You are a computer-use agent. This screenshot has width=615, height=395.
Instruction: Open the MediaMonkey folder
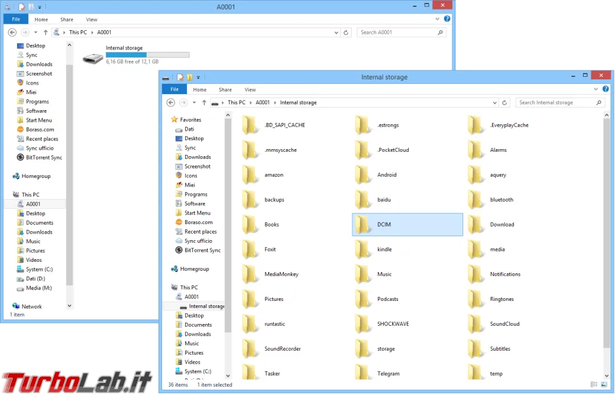[270, 274]
